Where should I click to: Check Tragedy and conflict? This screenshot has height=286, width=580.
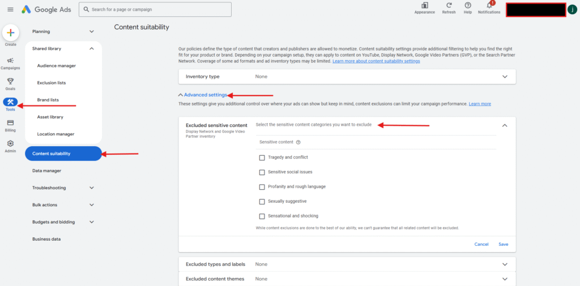[262, 157]
